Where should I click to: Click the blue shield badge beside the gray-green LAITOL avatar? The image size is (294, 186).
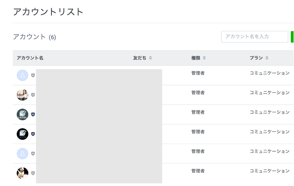(x=33, y=115)
